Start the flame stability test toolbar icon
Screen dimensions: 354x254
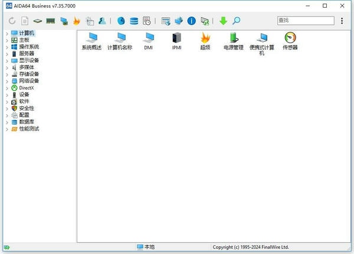click(77, 21)
